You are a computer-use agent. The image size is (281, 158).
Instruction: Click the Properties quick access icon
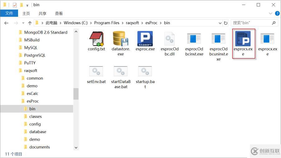tap(15, 5)
